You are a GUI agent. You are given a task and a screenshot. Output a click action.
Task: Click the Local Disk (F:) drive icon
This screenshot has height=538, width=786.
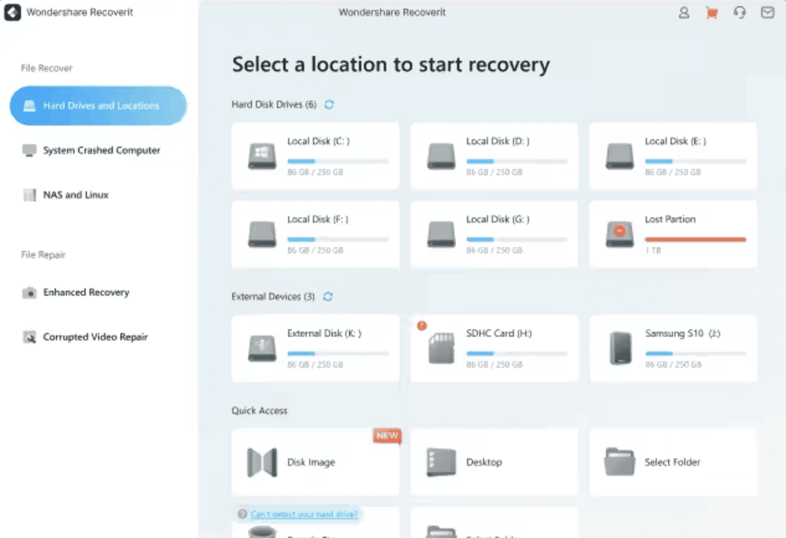(x=262, y=234)
